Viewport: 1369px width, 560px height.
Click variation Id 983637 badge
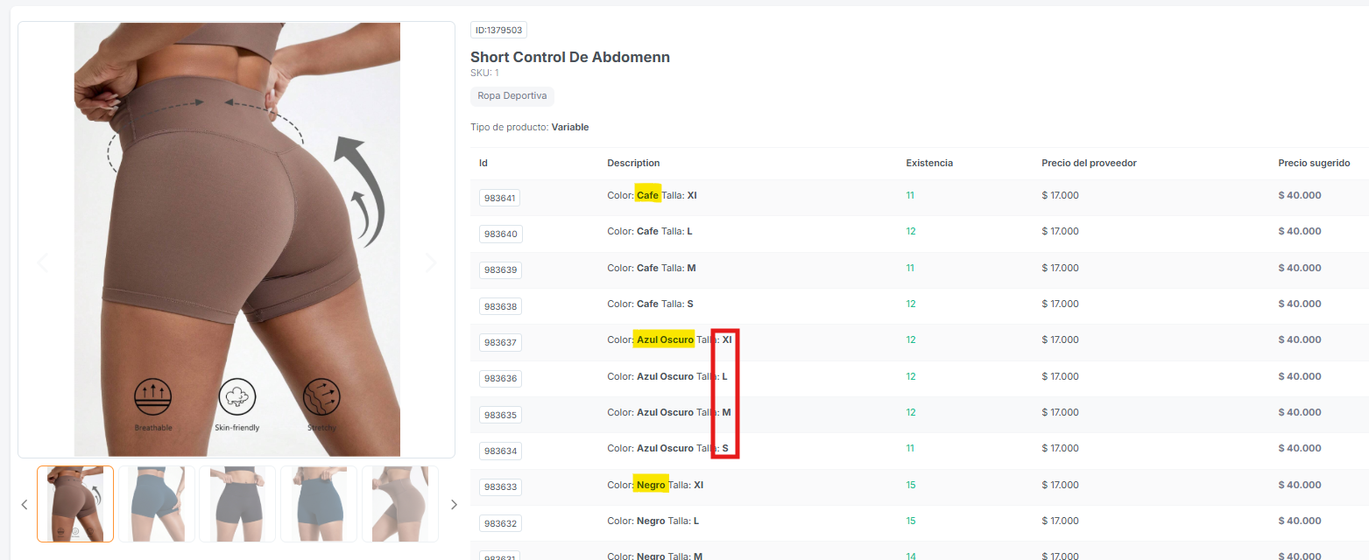(500, 342)
